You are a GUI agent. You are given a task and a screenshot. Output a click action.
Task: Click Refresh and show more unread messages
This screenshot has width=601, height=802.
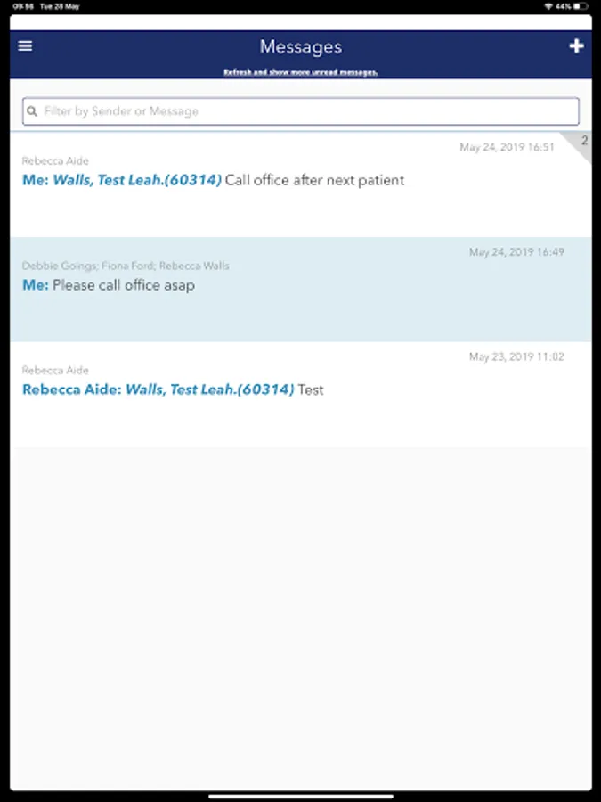tap(301, 72)
